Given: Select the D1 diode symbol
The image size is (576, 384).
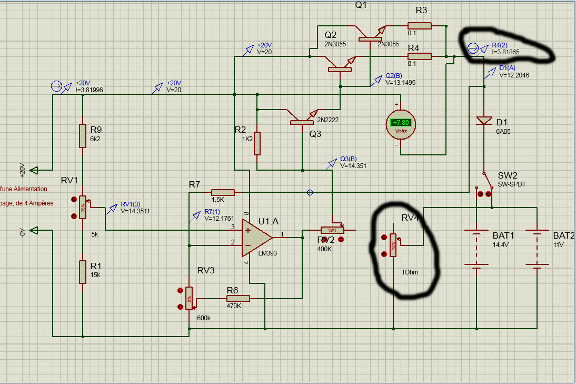Looking at the screenshot, I should 484,121.
